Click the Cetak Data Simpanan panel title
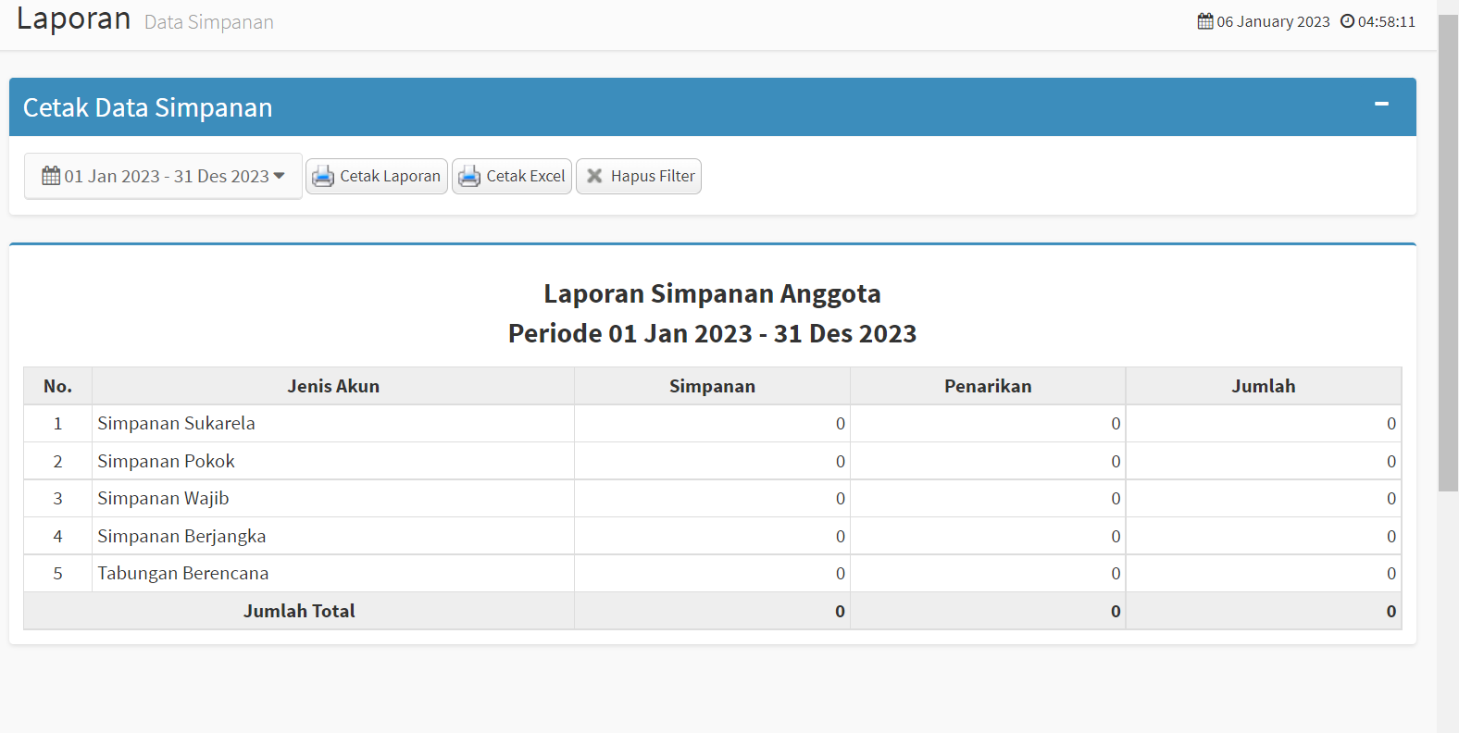The image size is (1459, 733). click(x=148, y=107)
